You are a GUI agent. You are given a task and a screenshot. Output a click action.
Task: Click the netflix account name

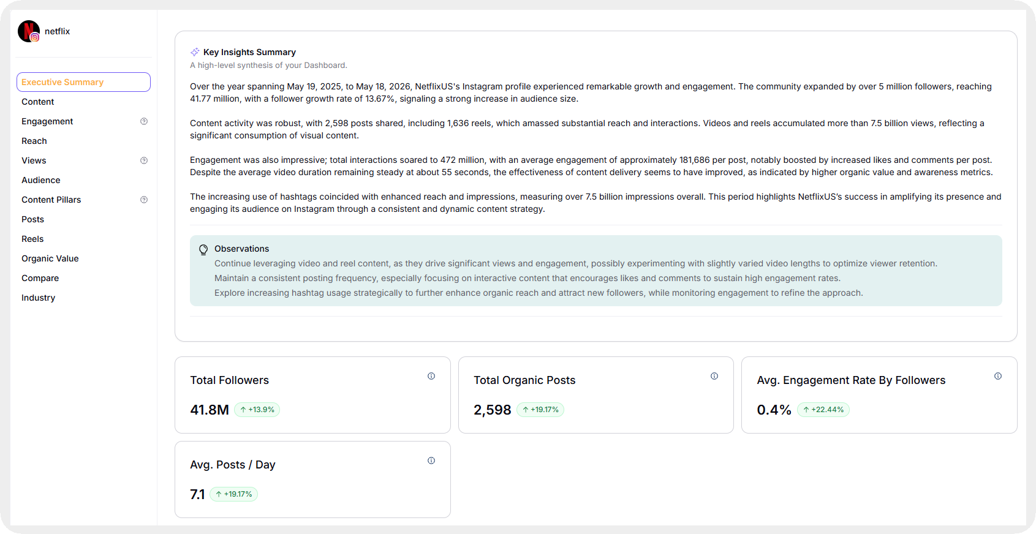tap(58, 31)
